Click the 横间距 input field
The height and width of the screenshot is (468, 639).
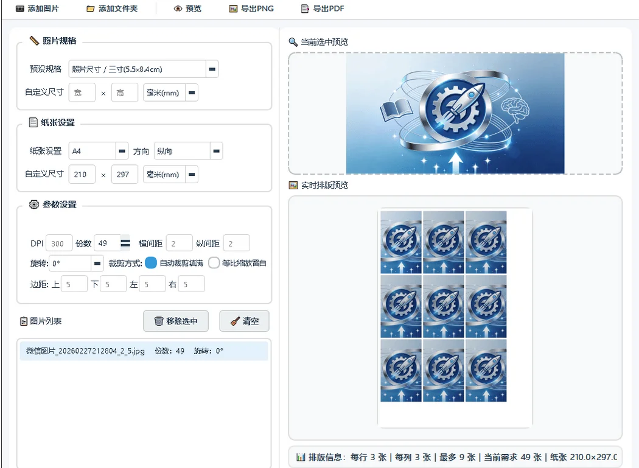[180, 243]
